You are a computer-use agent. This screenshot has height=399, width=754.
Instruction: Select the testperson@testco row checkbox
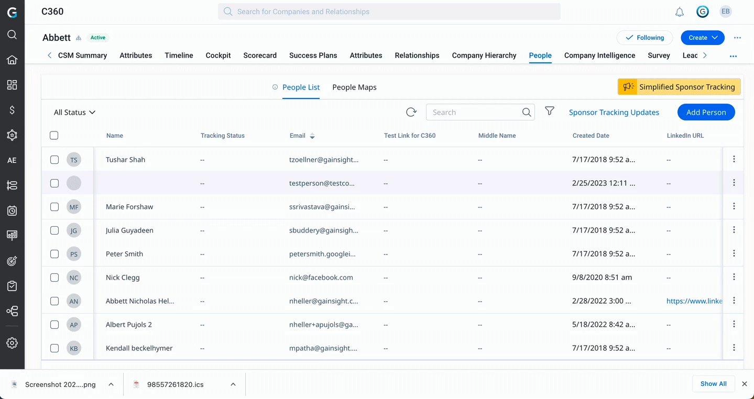(54, 183)
